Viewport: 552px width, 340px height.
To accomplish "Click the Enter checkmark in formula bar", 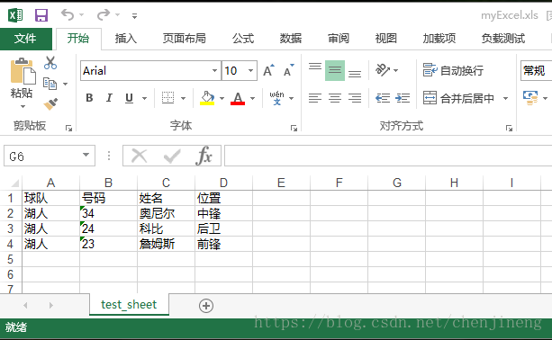I will (x=172, y=156).
